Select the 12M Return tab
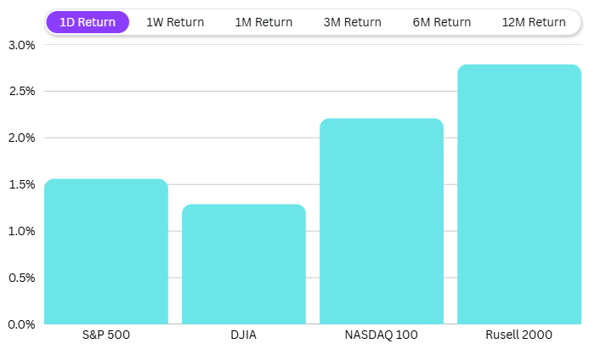Image resolution: width=589 pixels, height=349 pixels. pos(534,22)
